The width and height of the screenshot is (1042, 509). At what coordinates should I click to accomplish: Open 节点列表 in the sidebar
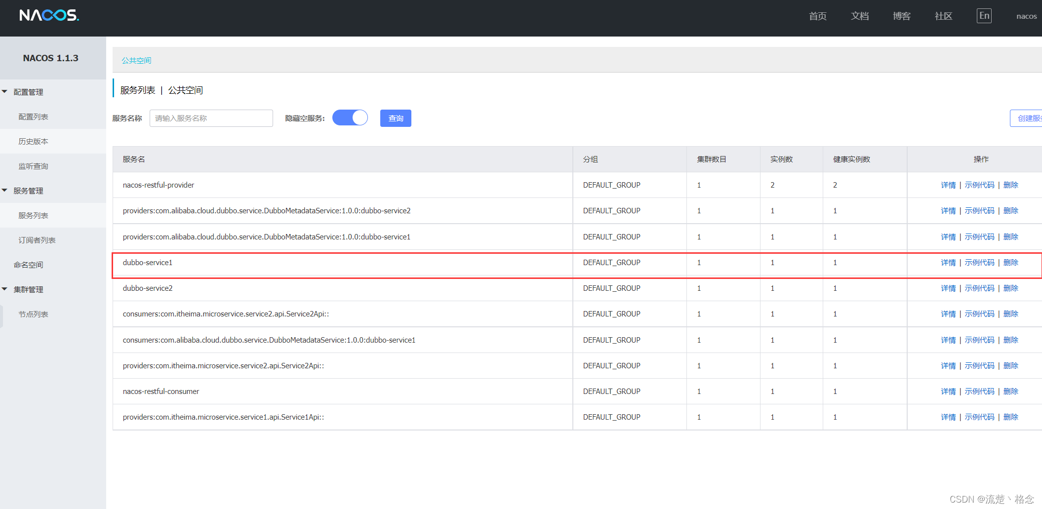coord(33,314)
